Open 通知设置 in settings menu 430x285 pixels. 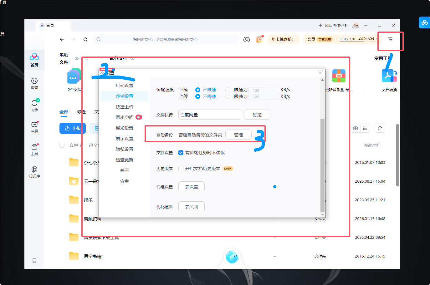(x=125, y=128)
